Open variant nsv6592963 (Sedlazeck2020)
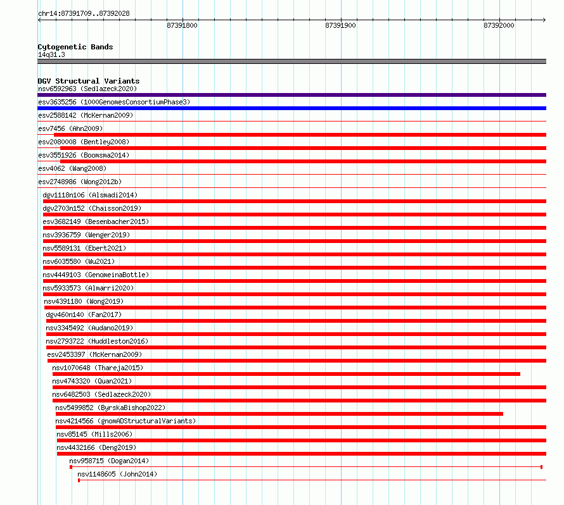 87,89
